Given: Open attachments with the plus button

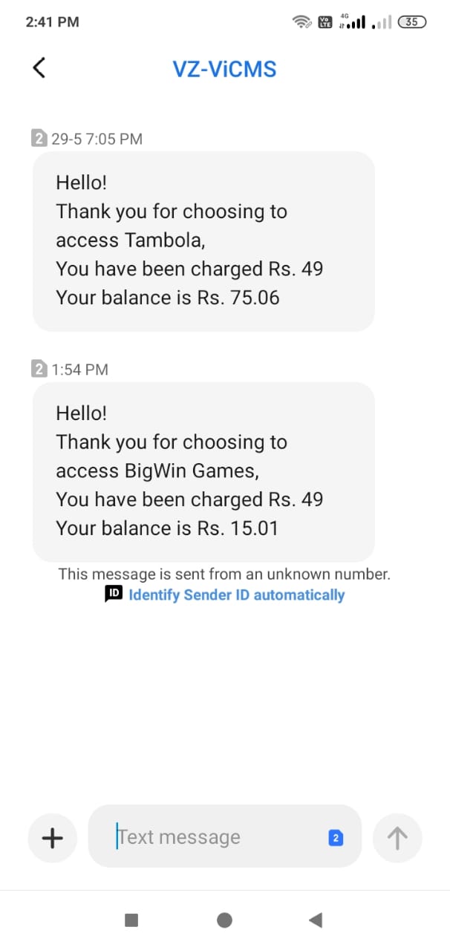Looking at the screenshot, I should 52,838.
